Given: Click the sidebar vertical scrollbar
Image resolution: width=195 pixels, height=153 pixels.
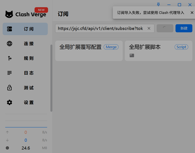Looking at the screenshot, I should click(x=51, y=78).
